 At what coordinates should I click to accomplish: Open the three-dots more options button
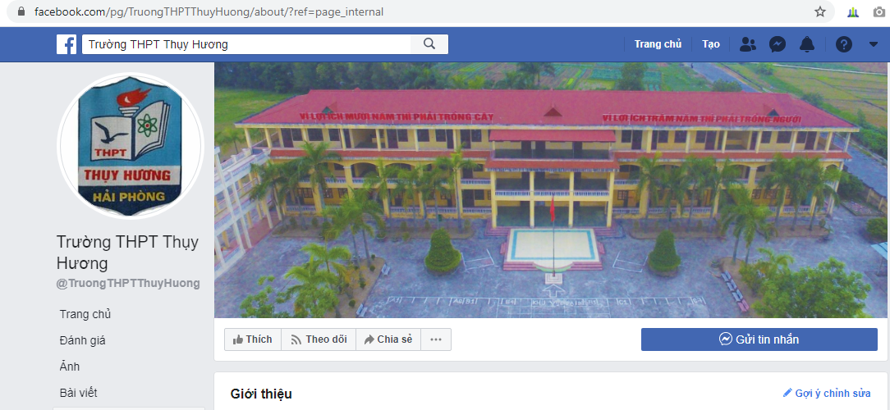click(x=436, y=339)
